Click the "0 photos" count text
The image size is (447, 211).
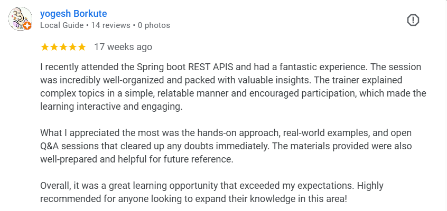(154, 25)
